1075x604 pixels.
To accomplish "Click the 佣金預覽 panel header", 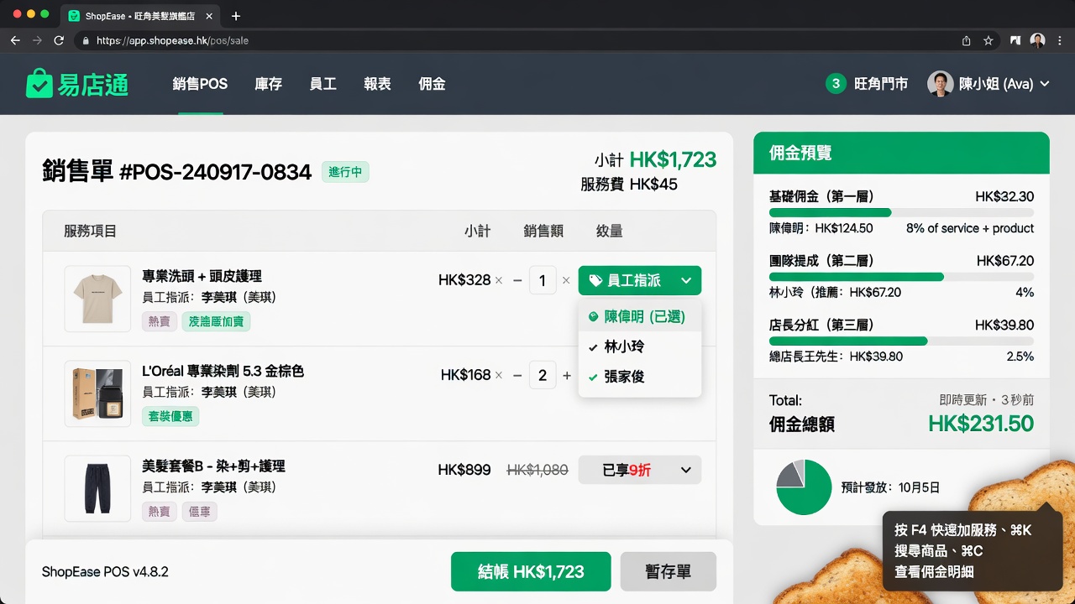I will click(x=901, y=153).
